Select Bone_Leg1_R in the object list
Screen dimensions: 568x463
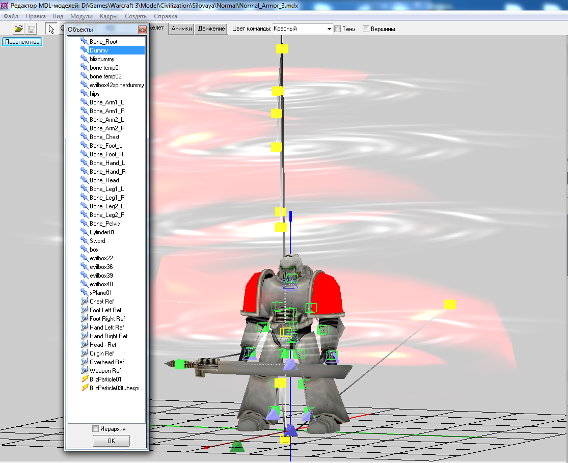[x=107, y=198]
